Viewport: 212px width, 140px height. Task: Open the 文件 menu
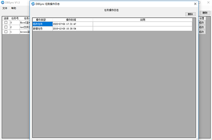[x=5, y=8]
